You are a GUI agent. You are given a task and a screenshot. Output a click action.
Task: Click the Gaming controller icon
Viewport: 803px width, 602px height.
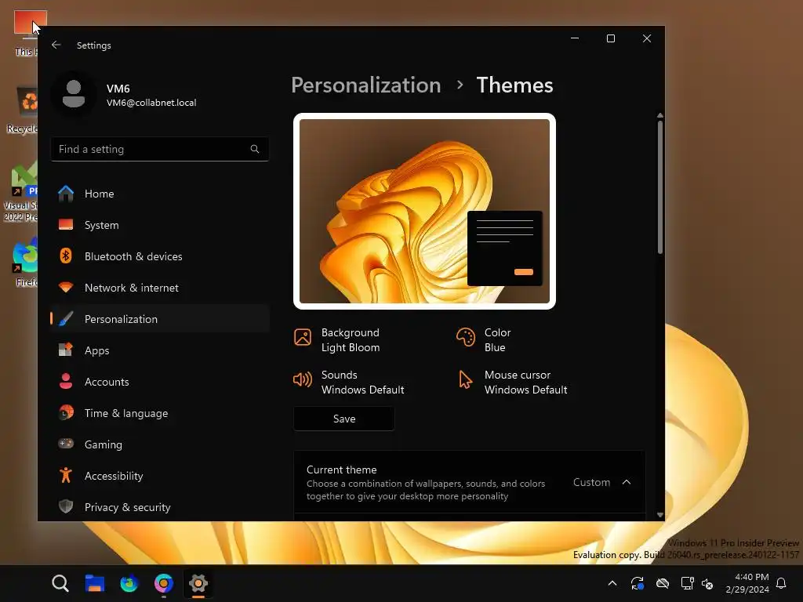pos(66,444)
